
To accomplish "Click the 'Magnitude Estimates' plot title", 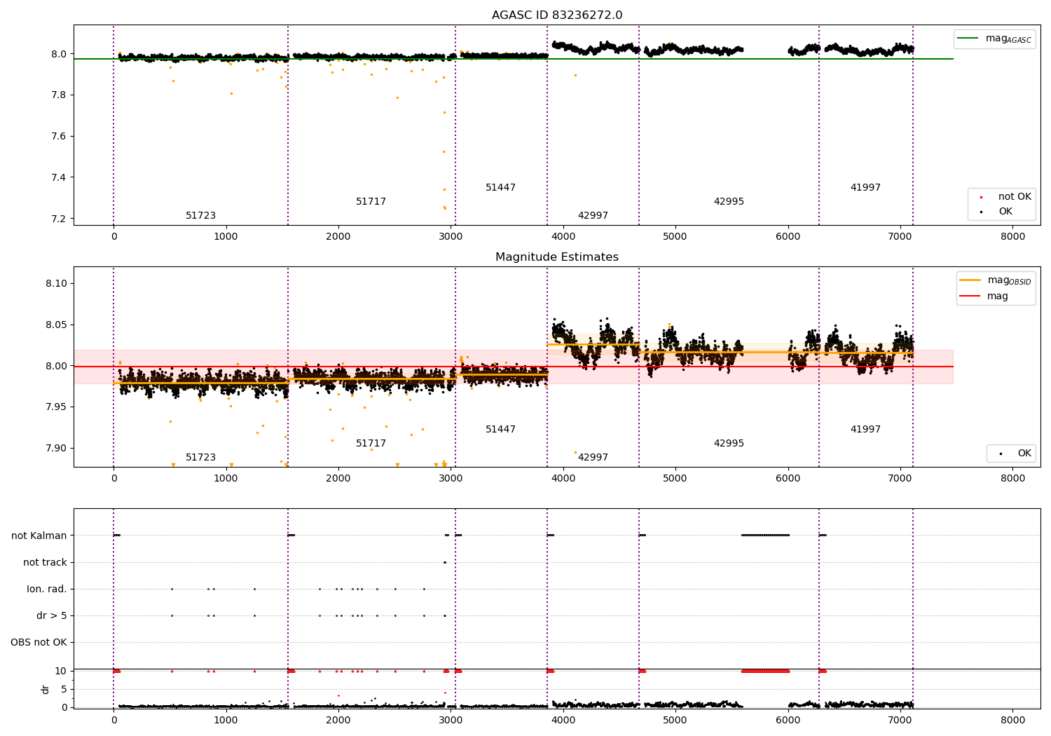I will pyautogui.click(x=557, y=257).
